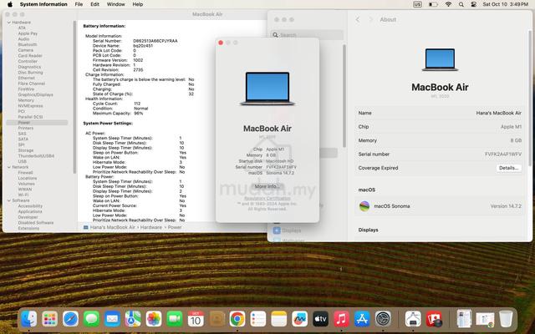The image size is (535, 334).
Task: Open Notes app in the Dock
Action: pos(278,319)
